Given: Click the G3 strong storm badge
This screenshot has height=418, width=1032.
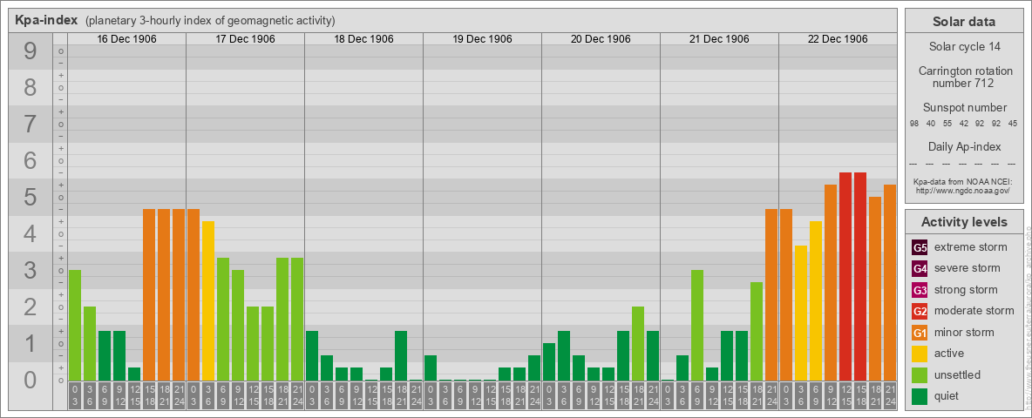Looking at the screenshot, I should (920, 290).
